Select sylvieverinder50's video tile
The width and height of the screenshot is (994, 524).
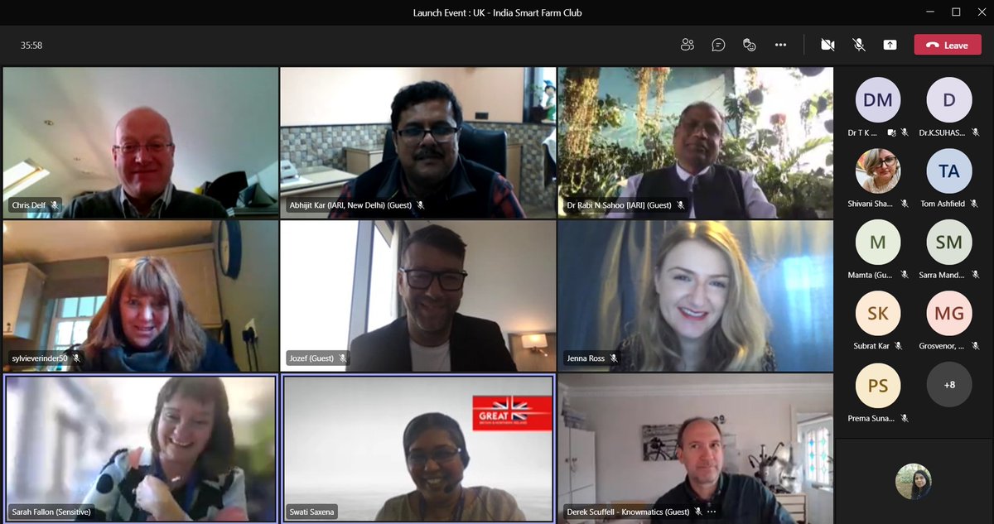point(141,296)
